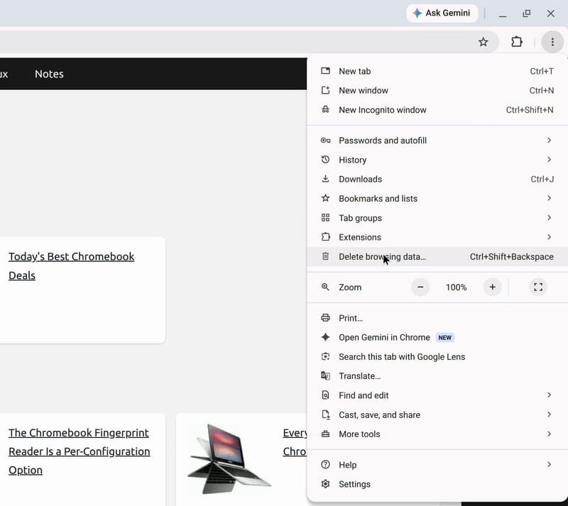
Task: Click the More tools toolbox icon
Action: tap(325, 434)
